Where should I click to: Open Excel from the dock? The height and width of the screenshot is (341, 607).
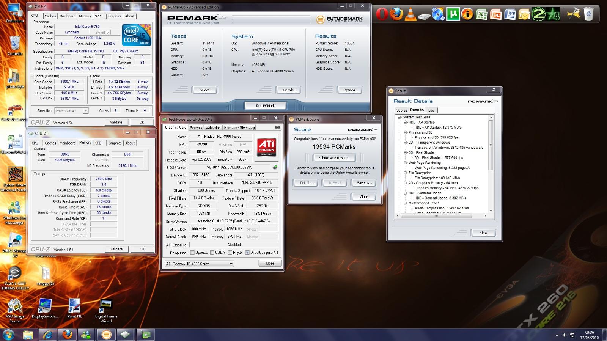pyautogui.click(x=482, y=14)
